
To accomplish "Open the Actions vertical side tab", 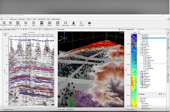I will click(168, 34).
